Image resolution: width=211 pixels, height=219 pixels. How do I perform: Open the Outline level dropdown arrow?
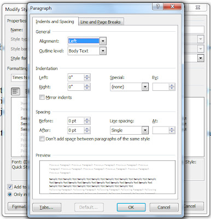click(103, 51)
